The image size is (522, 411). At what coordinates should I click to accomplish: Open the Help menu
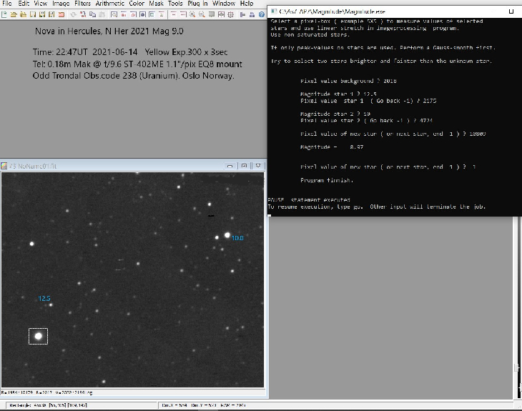247,4
